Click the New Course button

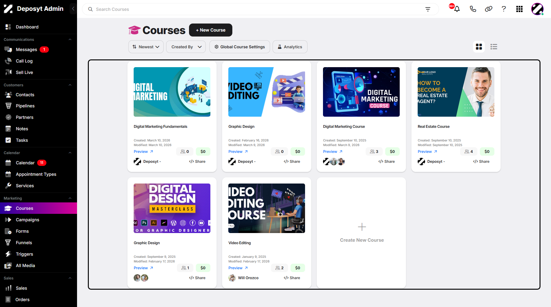click(211, 30)
